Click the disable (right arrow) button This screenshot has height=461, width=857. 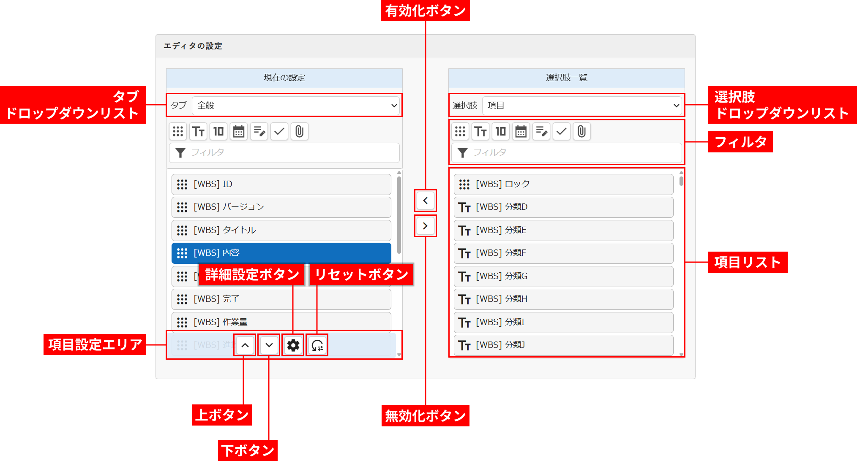click(x=425, y=226)
